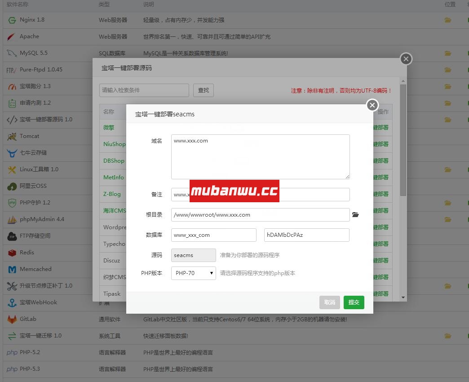Open the PHP守护 1.2 location folder
The image size is (469, 382).
[448, 203]
